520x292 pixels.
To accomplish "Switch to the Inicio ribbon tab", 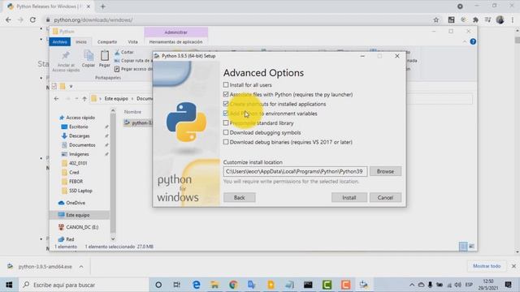I will 81,41.
